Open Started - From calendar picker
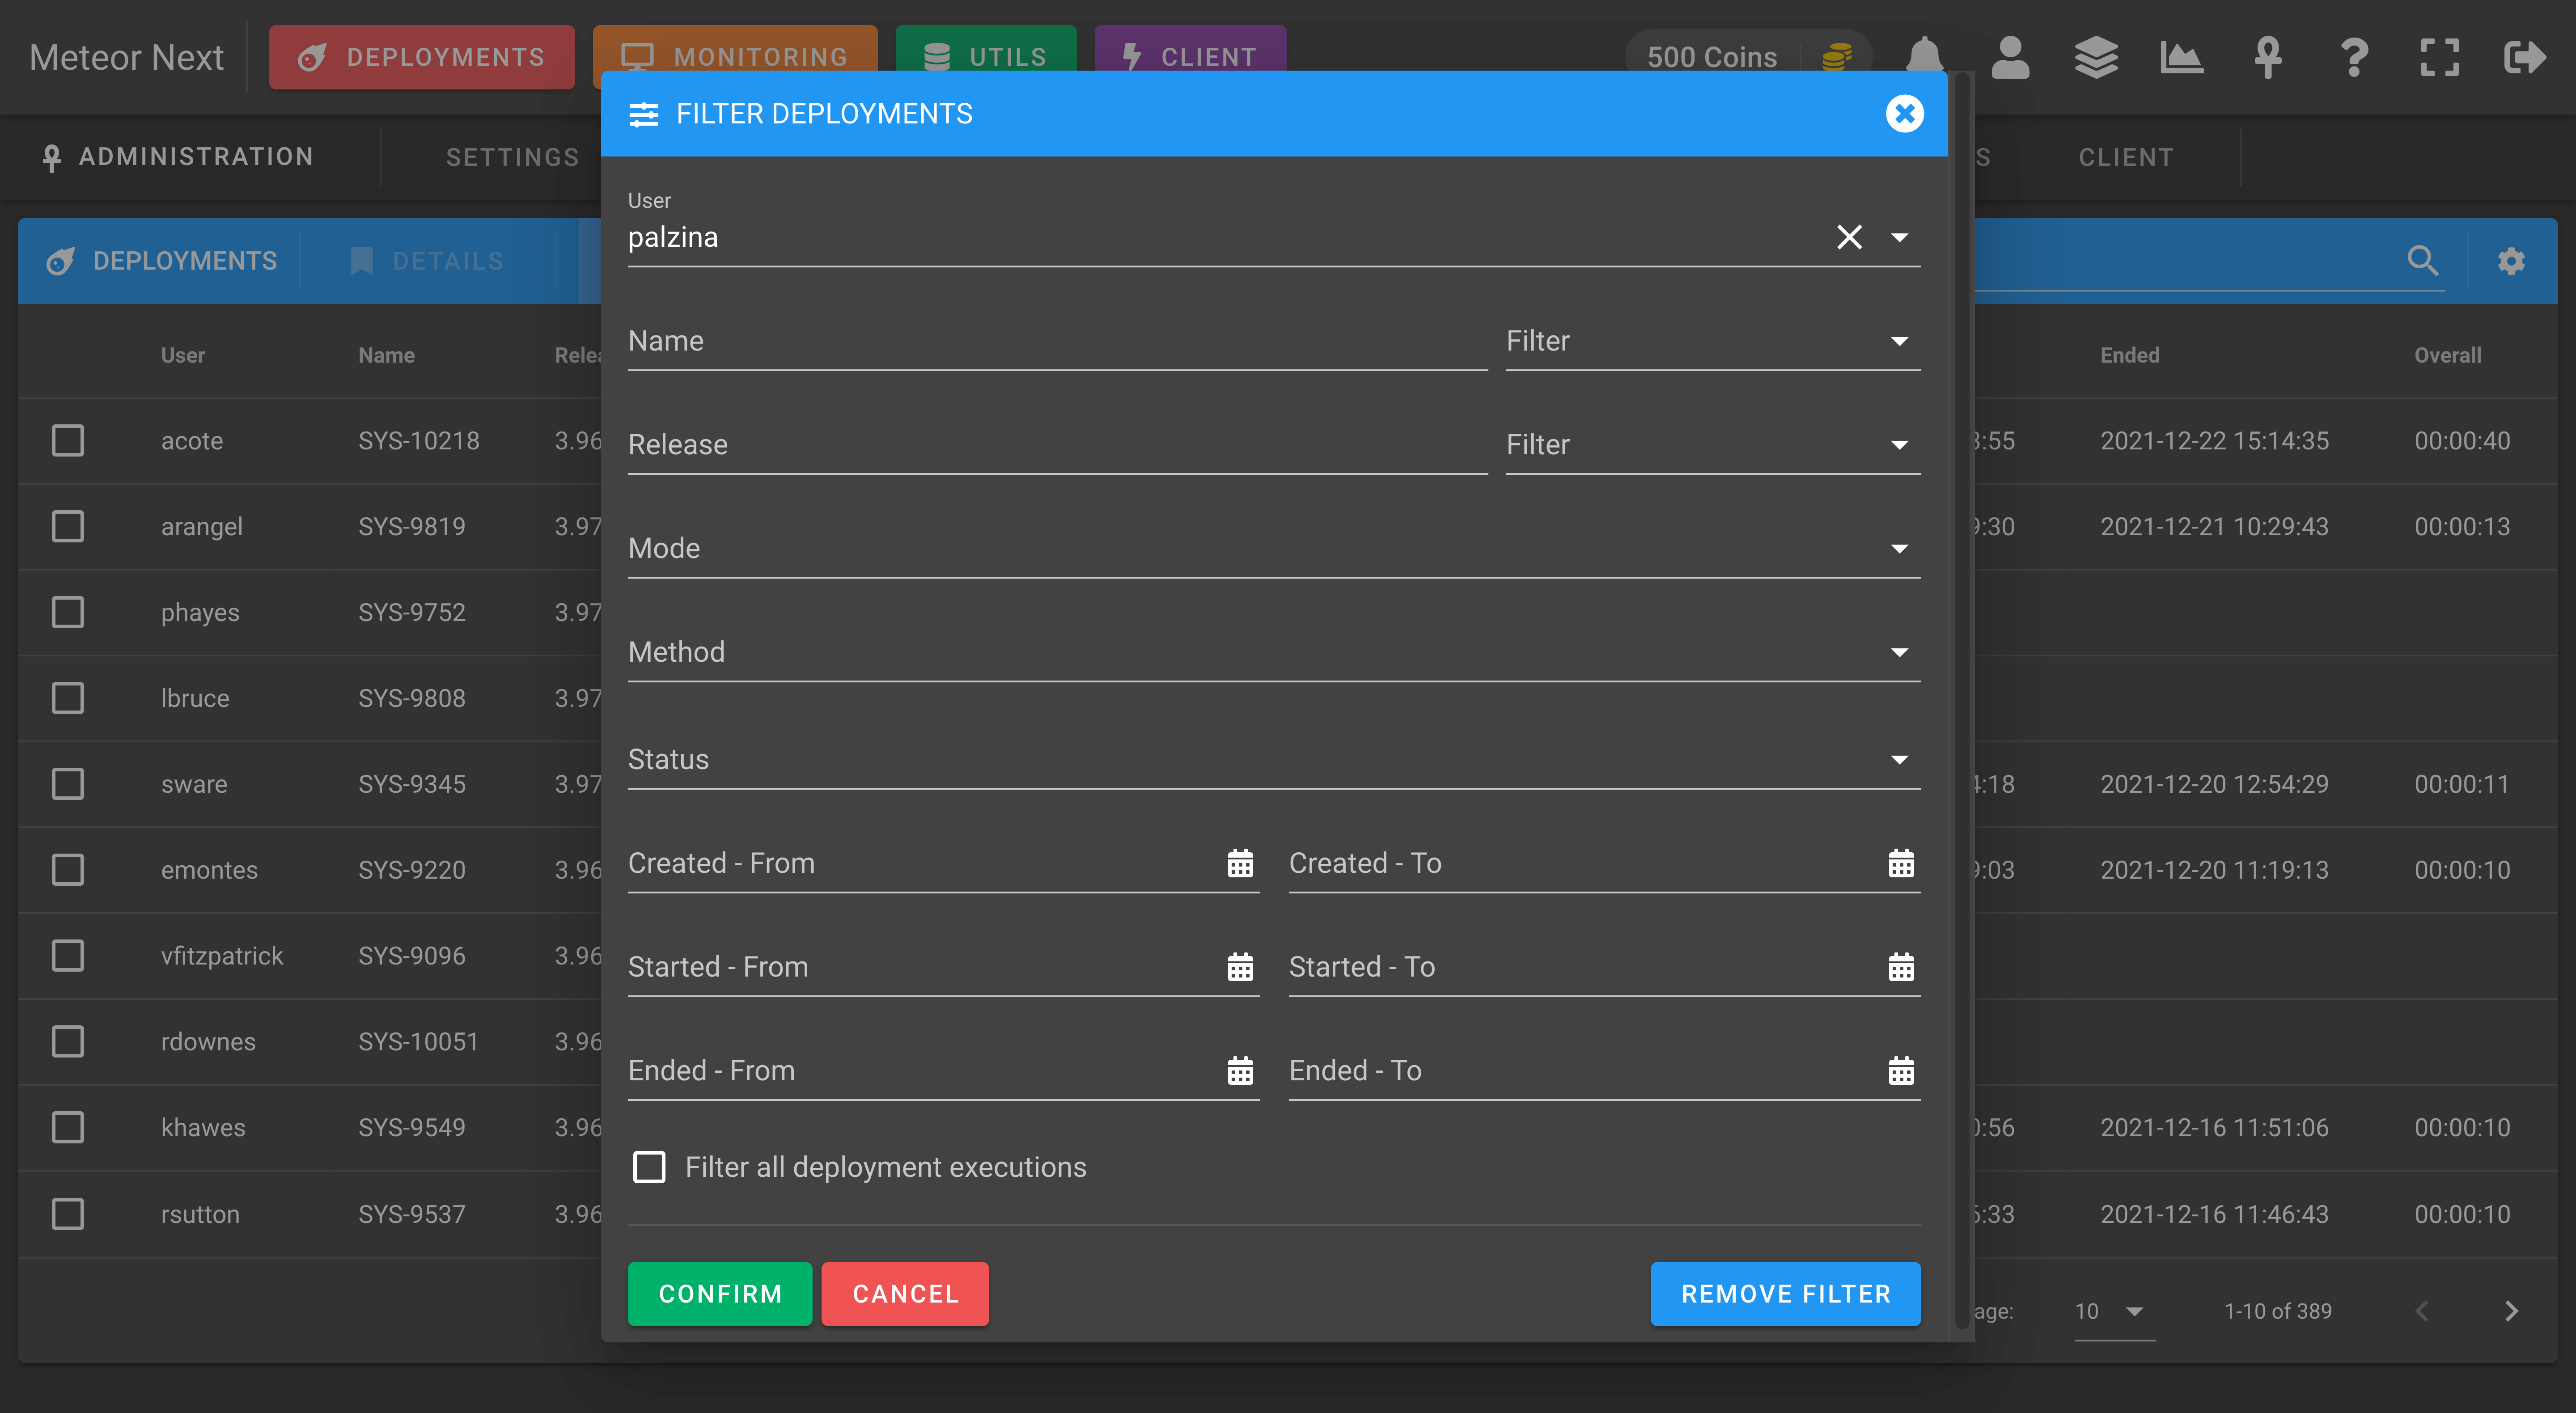Image resolution: width=2576 pixels, height=1413 pixels. (x=1240, y=967)
